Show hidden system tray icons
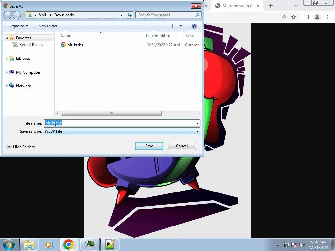Image resolution: width=335 pixels, height=251 pixels. 278,245
